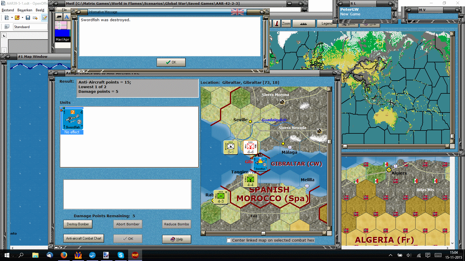
Task: Click the Standaard paragraph style box
Action: [30, 27]
